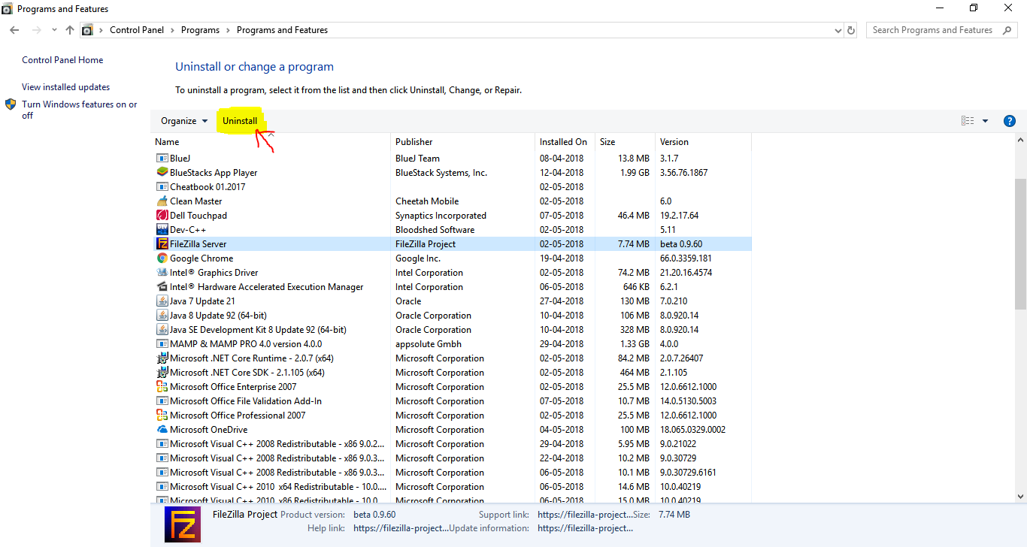Open the help question mark icon
The height and width of the screenshot is (547, 1027).
point(1010,121)
